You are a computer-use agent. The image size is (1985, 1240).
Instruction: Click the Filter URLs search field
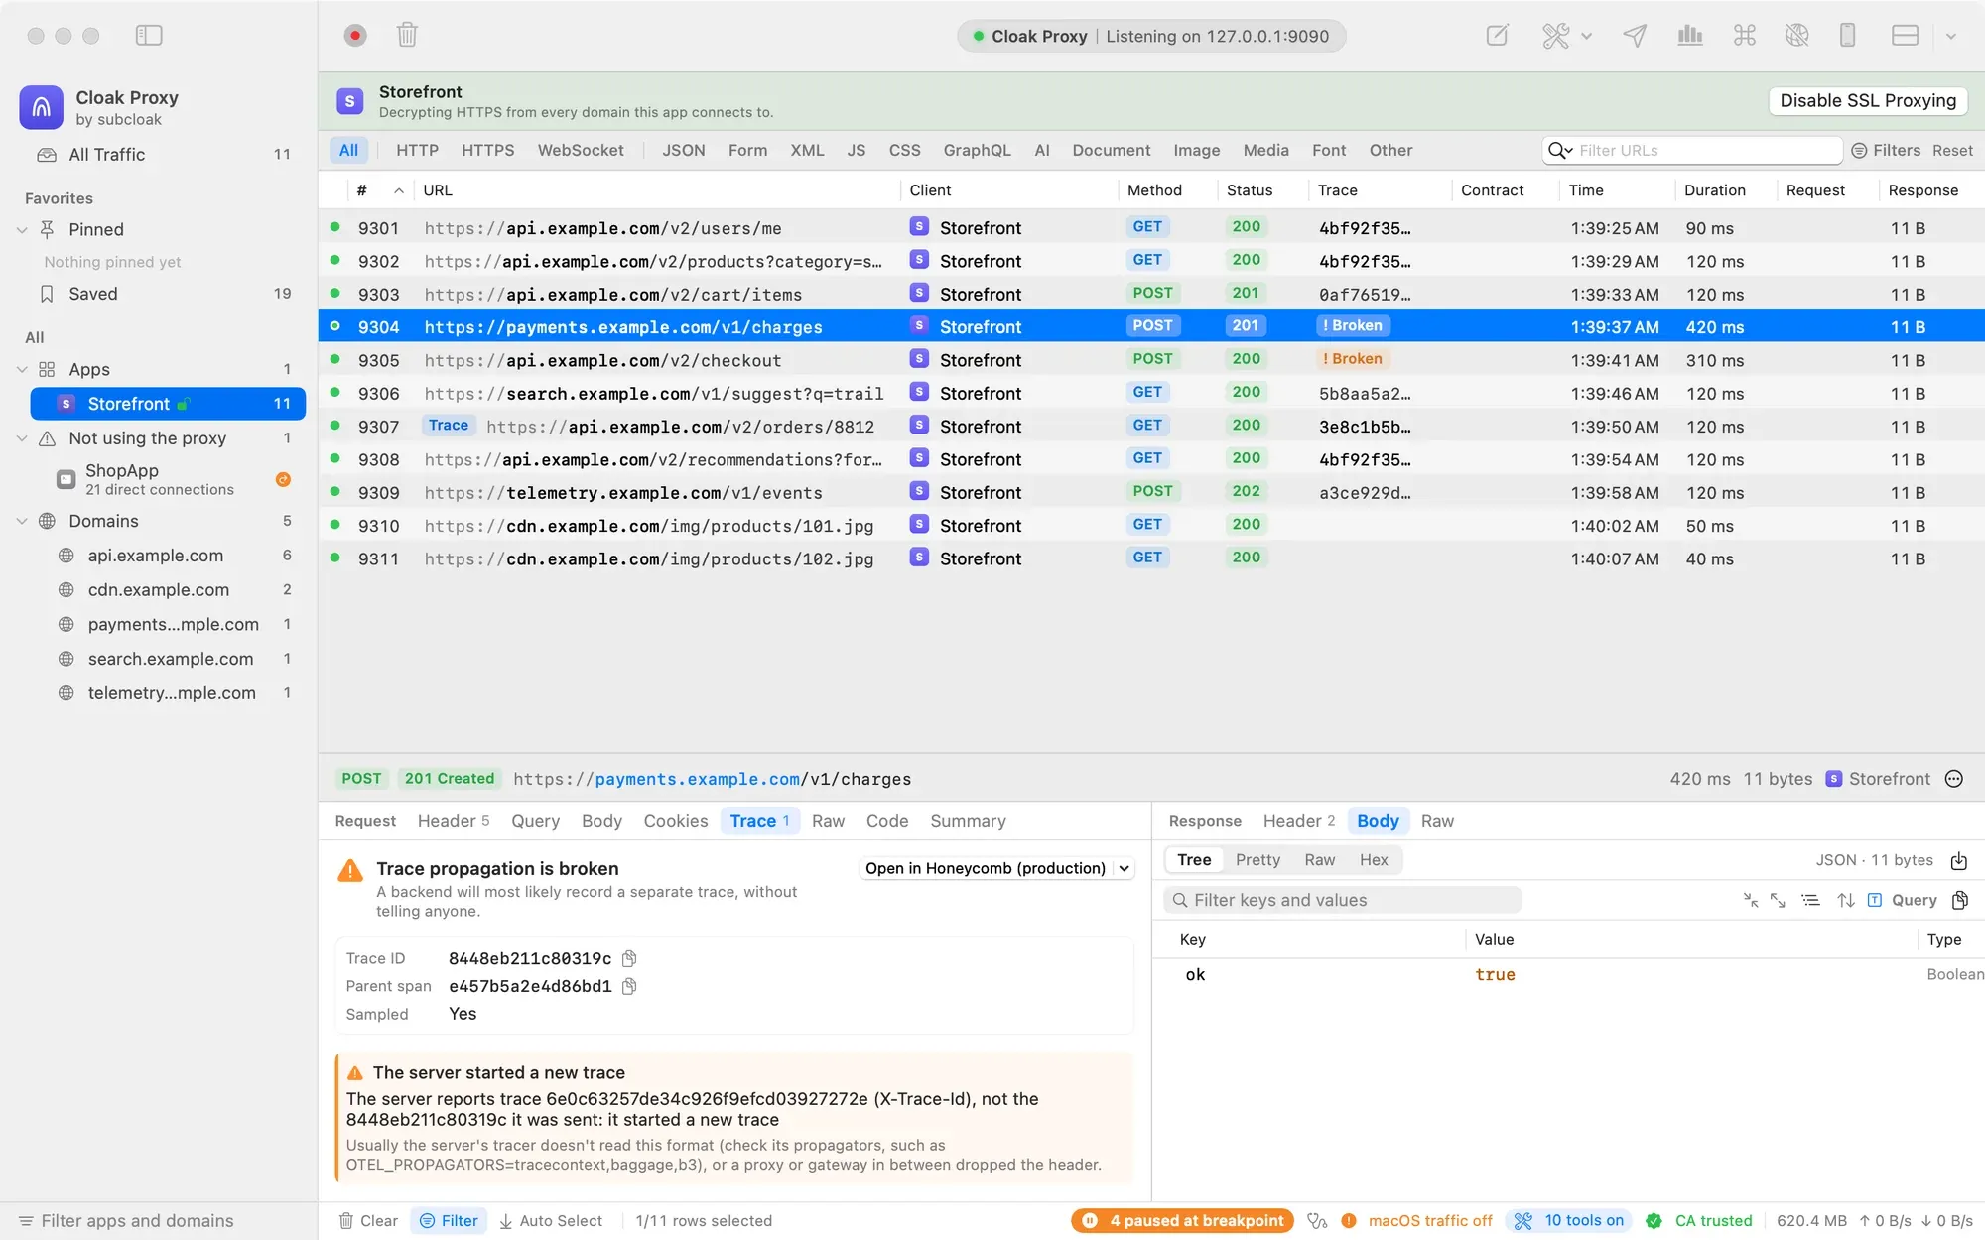tap(1693, 151)
